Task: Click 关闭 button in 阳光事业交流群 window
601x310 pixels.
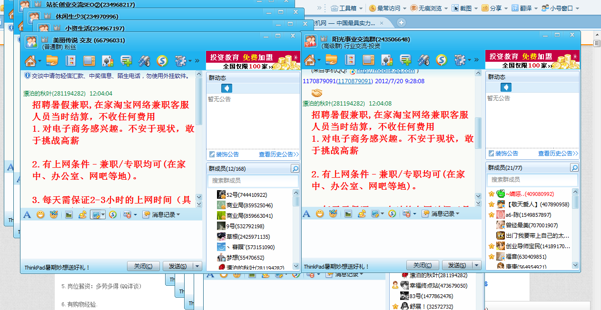Action: click(x=423, y=265)
